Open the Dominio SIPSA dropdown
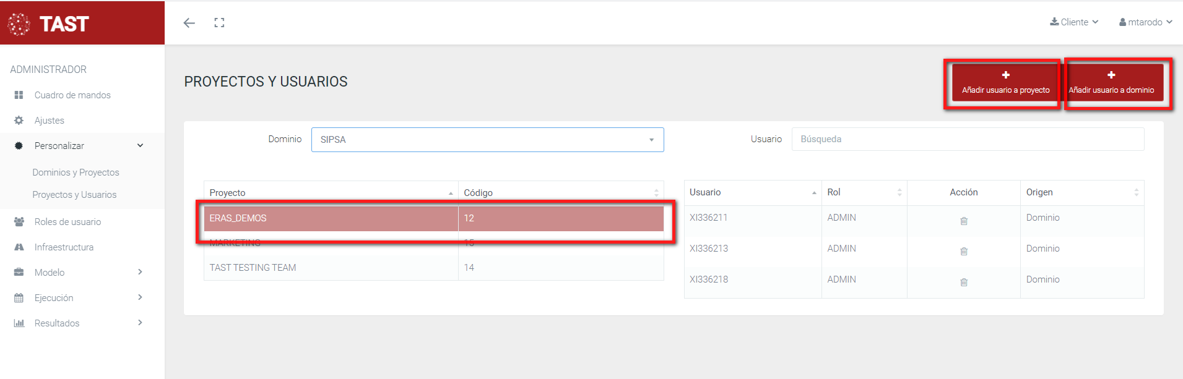Image resolution: width=1183 pixels, height=379 pixels. tap(487, 140)
